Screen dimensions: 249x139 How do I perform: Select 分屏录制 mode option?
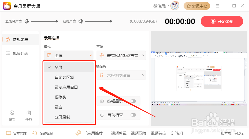click(x=69, y=117)
